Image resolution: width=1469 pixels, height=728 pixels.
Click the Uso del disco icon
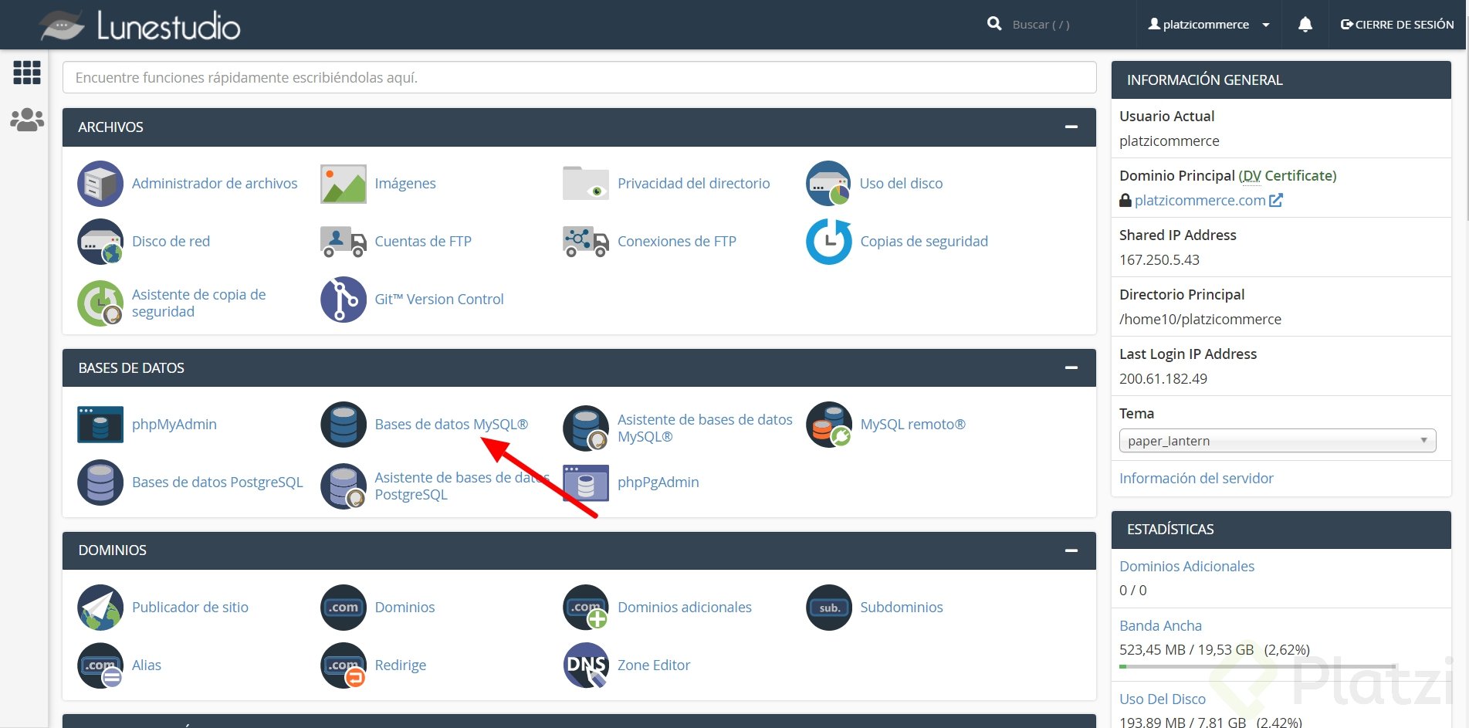click(x=829, y=184)
